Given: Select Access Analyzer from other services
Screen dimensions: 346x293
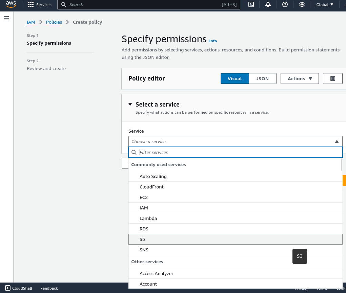Looking at the screenshot, I should pos(156,273).
